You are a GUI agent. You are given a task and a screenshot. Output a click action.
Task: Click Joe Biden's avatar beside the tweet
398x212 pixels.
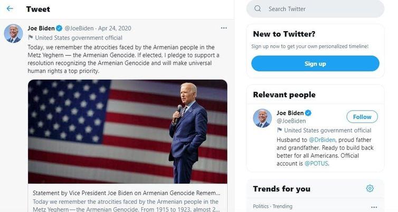[13, 34]
